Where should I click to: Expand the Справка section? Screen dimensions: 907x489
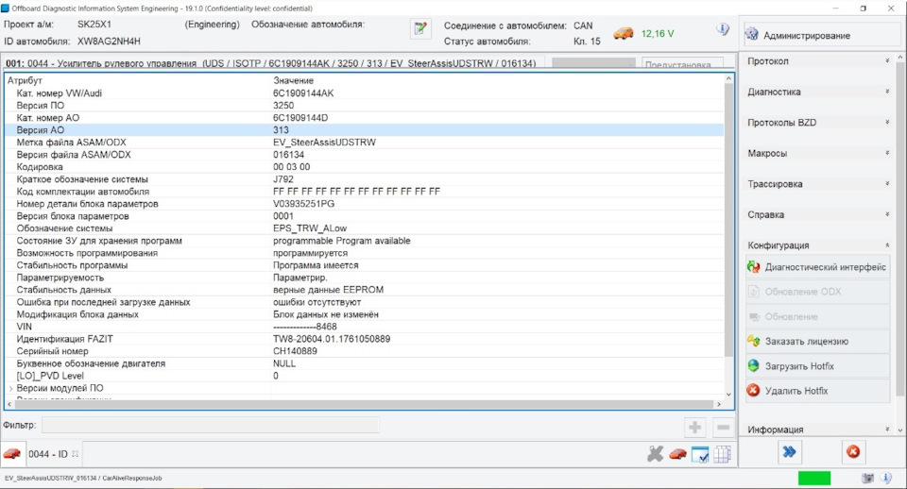(818, 214)
